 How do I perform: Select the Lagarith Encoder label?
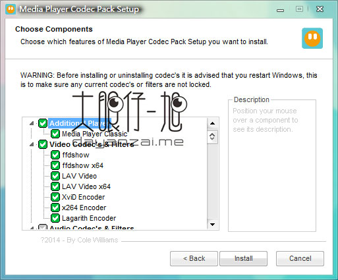tap(89, 218)
